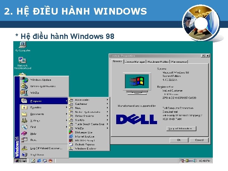228x171 pixels.
Task: Open Windows Explorer from the Programs submenu
Action: 89,149
